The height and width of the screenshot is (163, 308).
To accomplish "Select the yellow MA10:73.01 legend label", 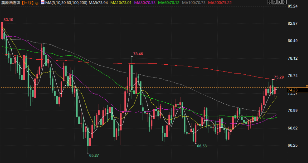I will (x=121, y=3).
